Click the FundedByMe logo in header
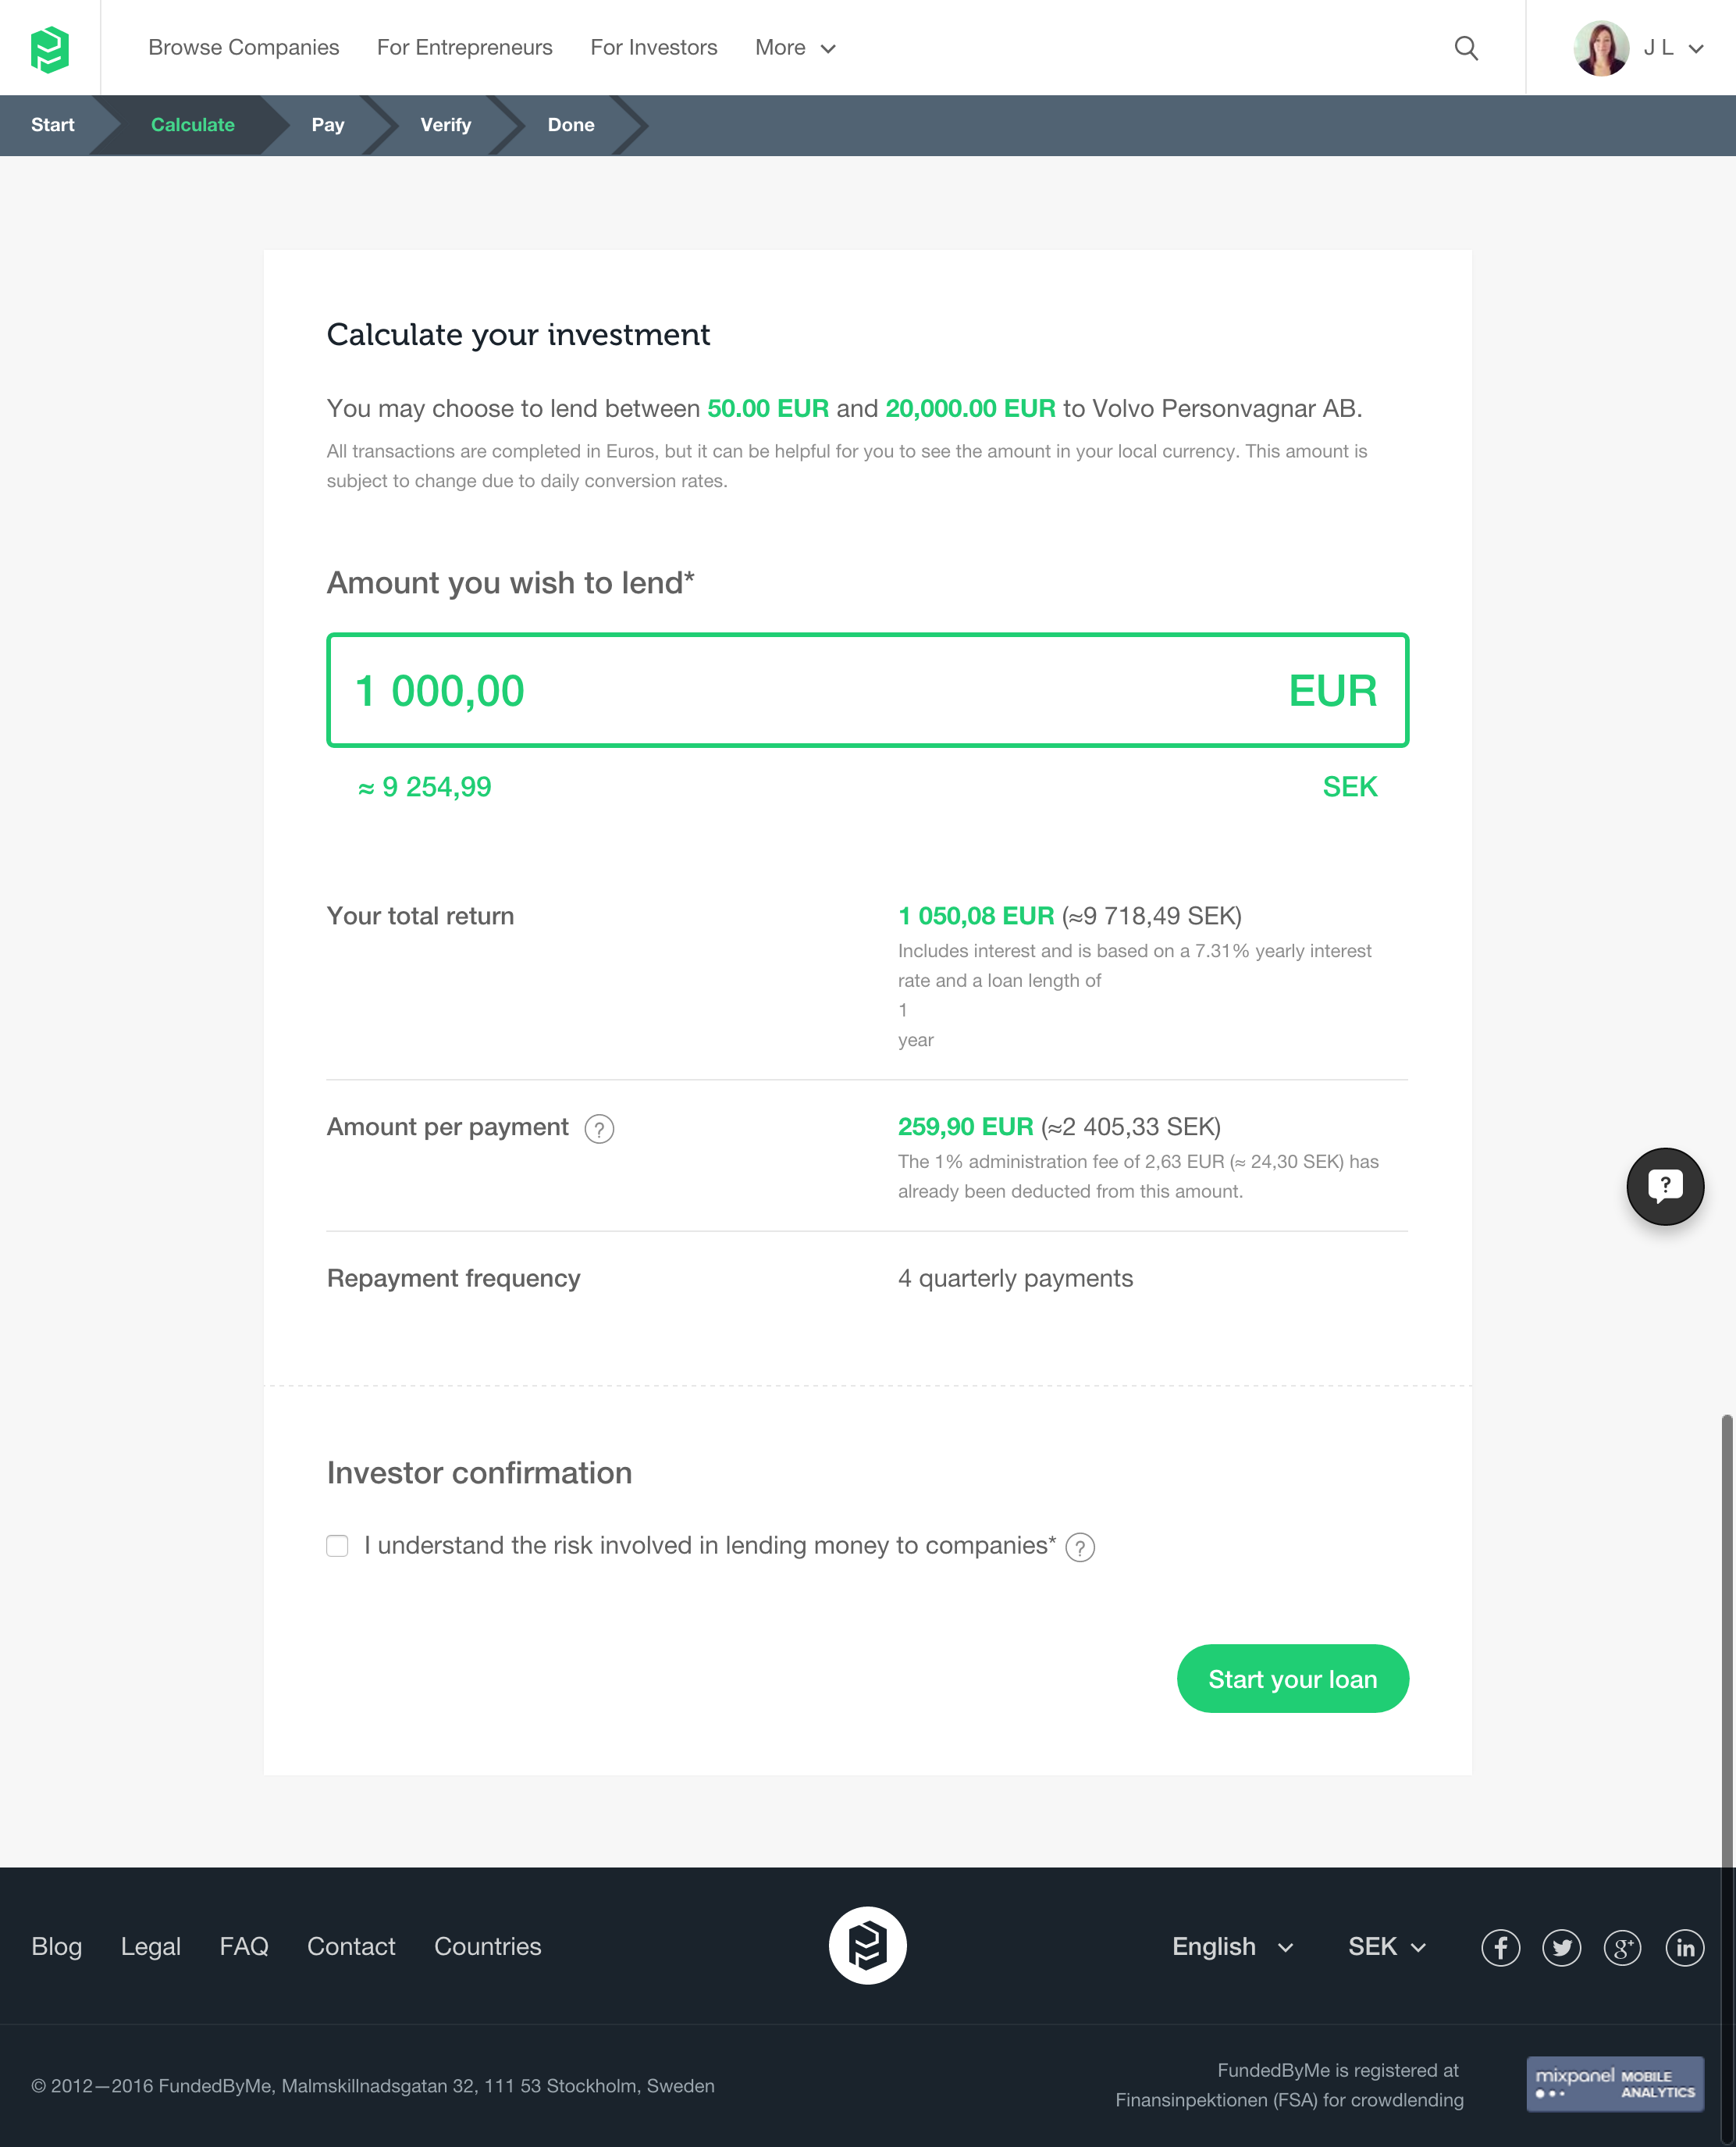 pyautogui.click(x=50, y=48)
